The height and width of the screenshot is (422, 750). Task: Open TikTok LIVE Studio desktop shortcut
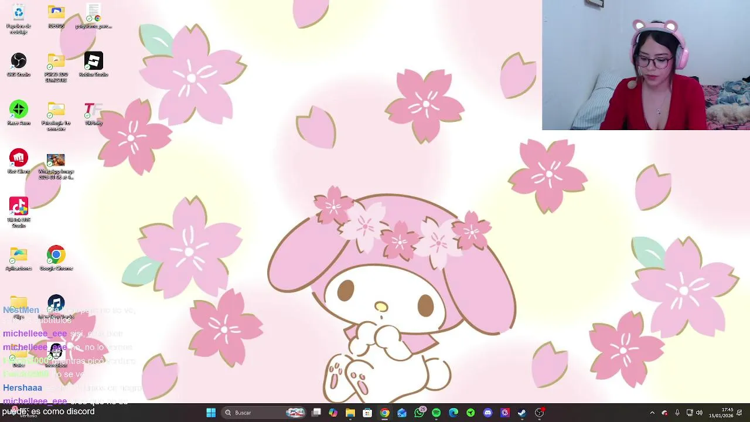(x=19, y=212)
